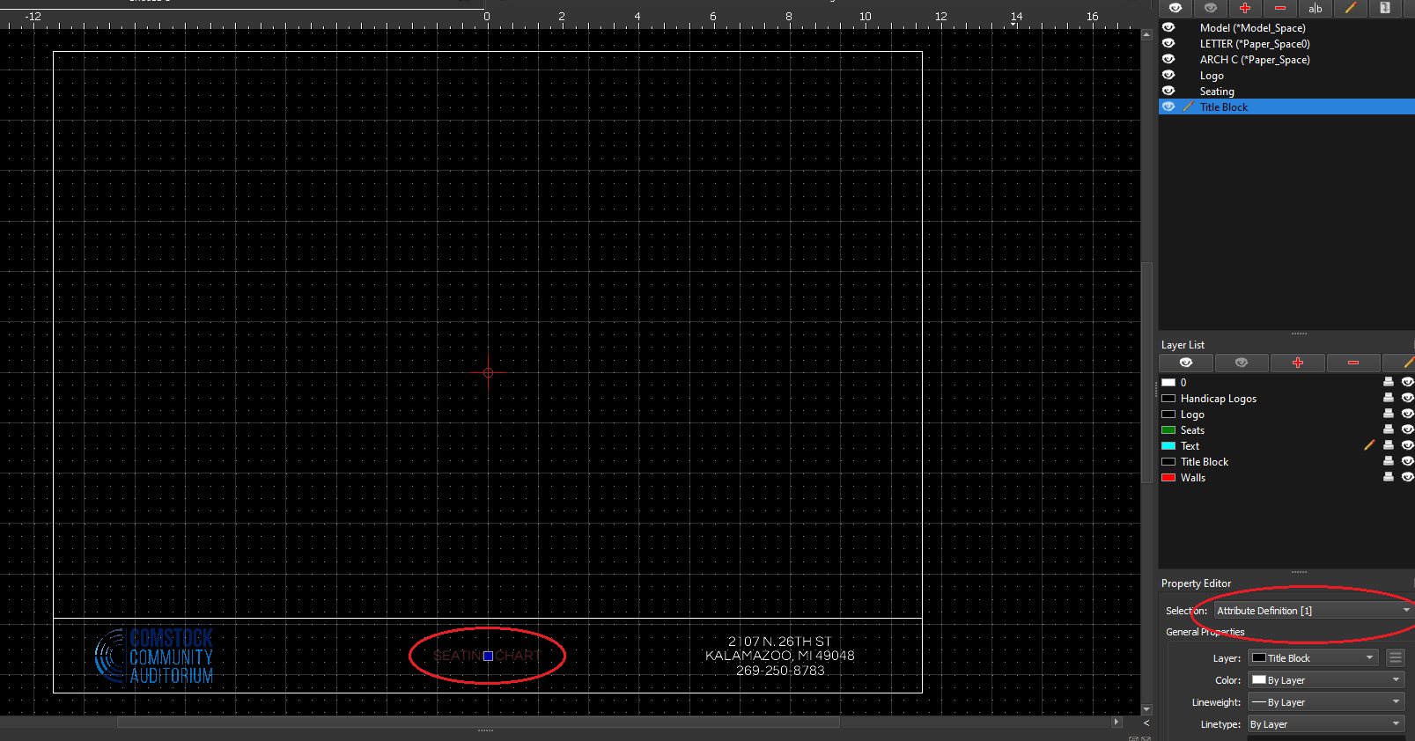Toggle the print icon for Handicap Logos layer

pos(1389,398)
